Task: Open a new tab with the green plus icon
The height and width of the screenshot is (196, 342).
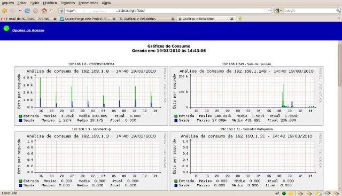Action: (x=240, y=19)
